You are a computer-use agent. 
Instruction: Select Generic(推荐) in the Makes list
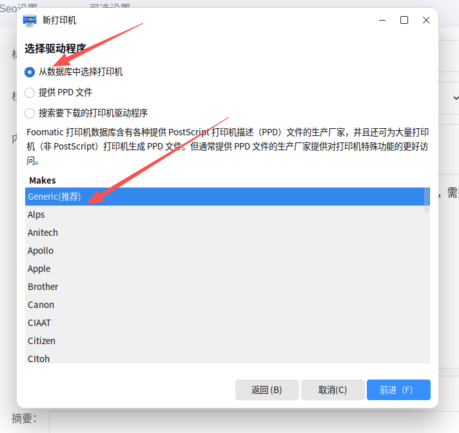point(54,197)
